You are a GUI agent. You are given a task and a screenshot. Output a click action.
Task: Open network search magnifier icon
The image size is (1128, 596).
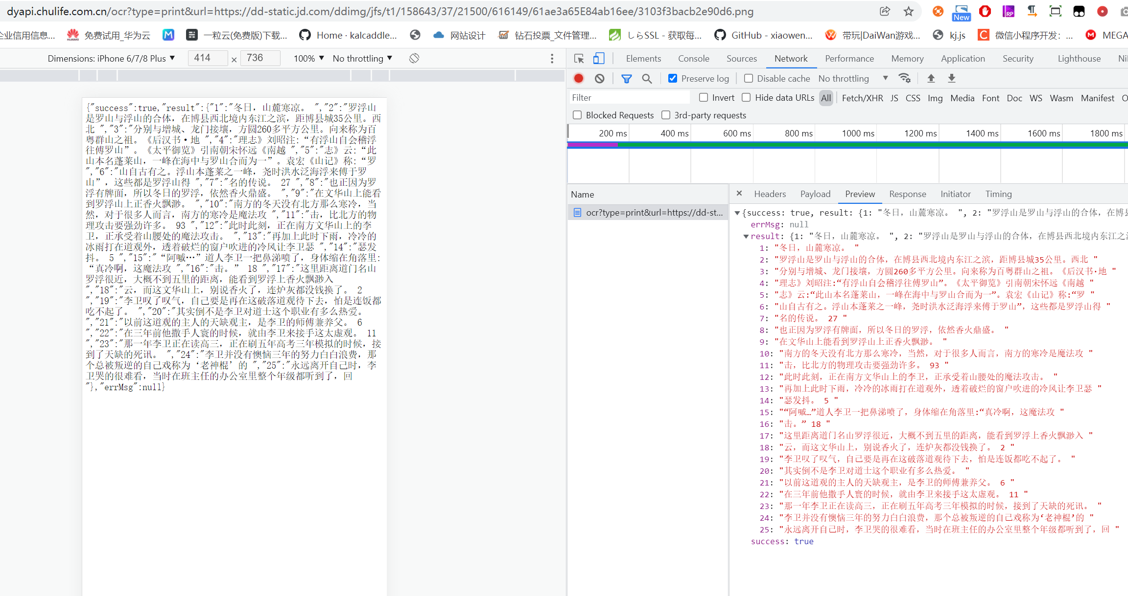[x=647, y=78]
